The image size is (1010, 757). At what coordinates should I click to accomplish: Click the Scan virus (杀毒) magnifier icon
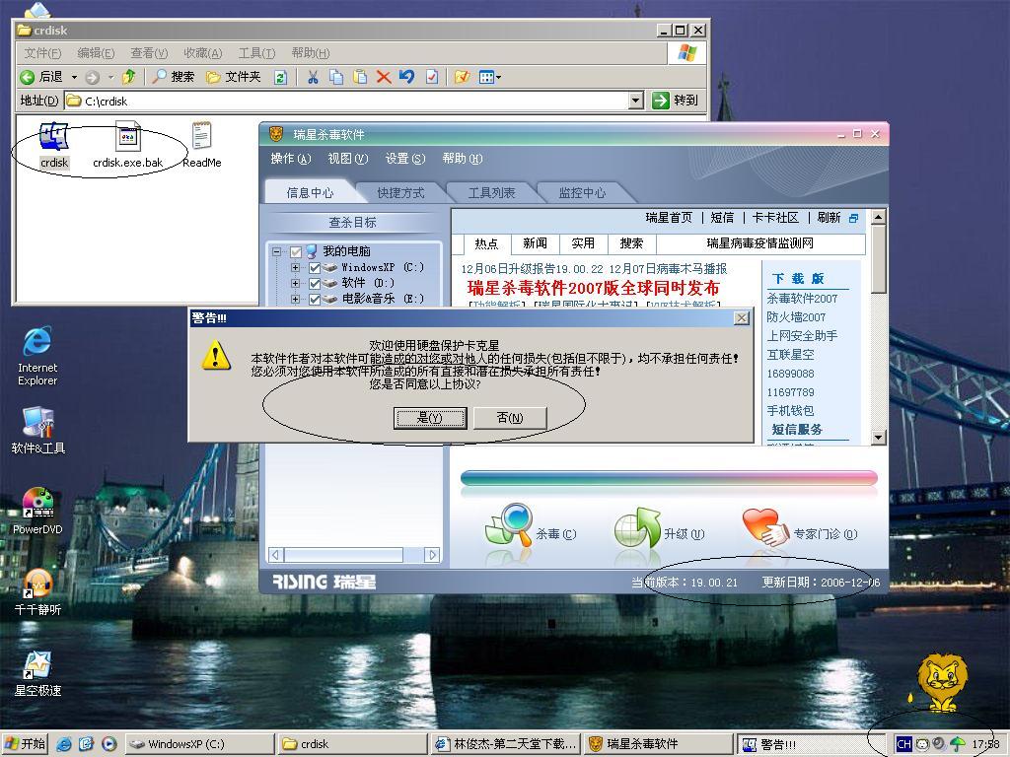pyautogui.click(x=509, y=526)
